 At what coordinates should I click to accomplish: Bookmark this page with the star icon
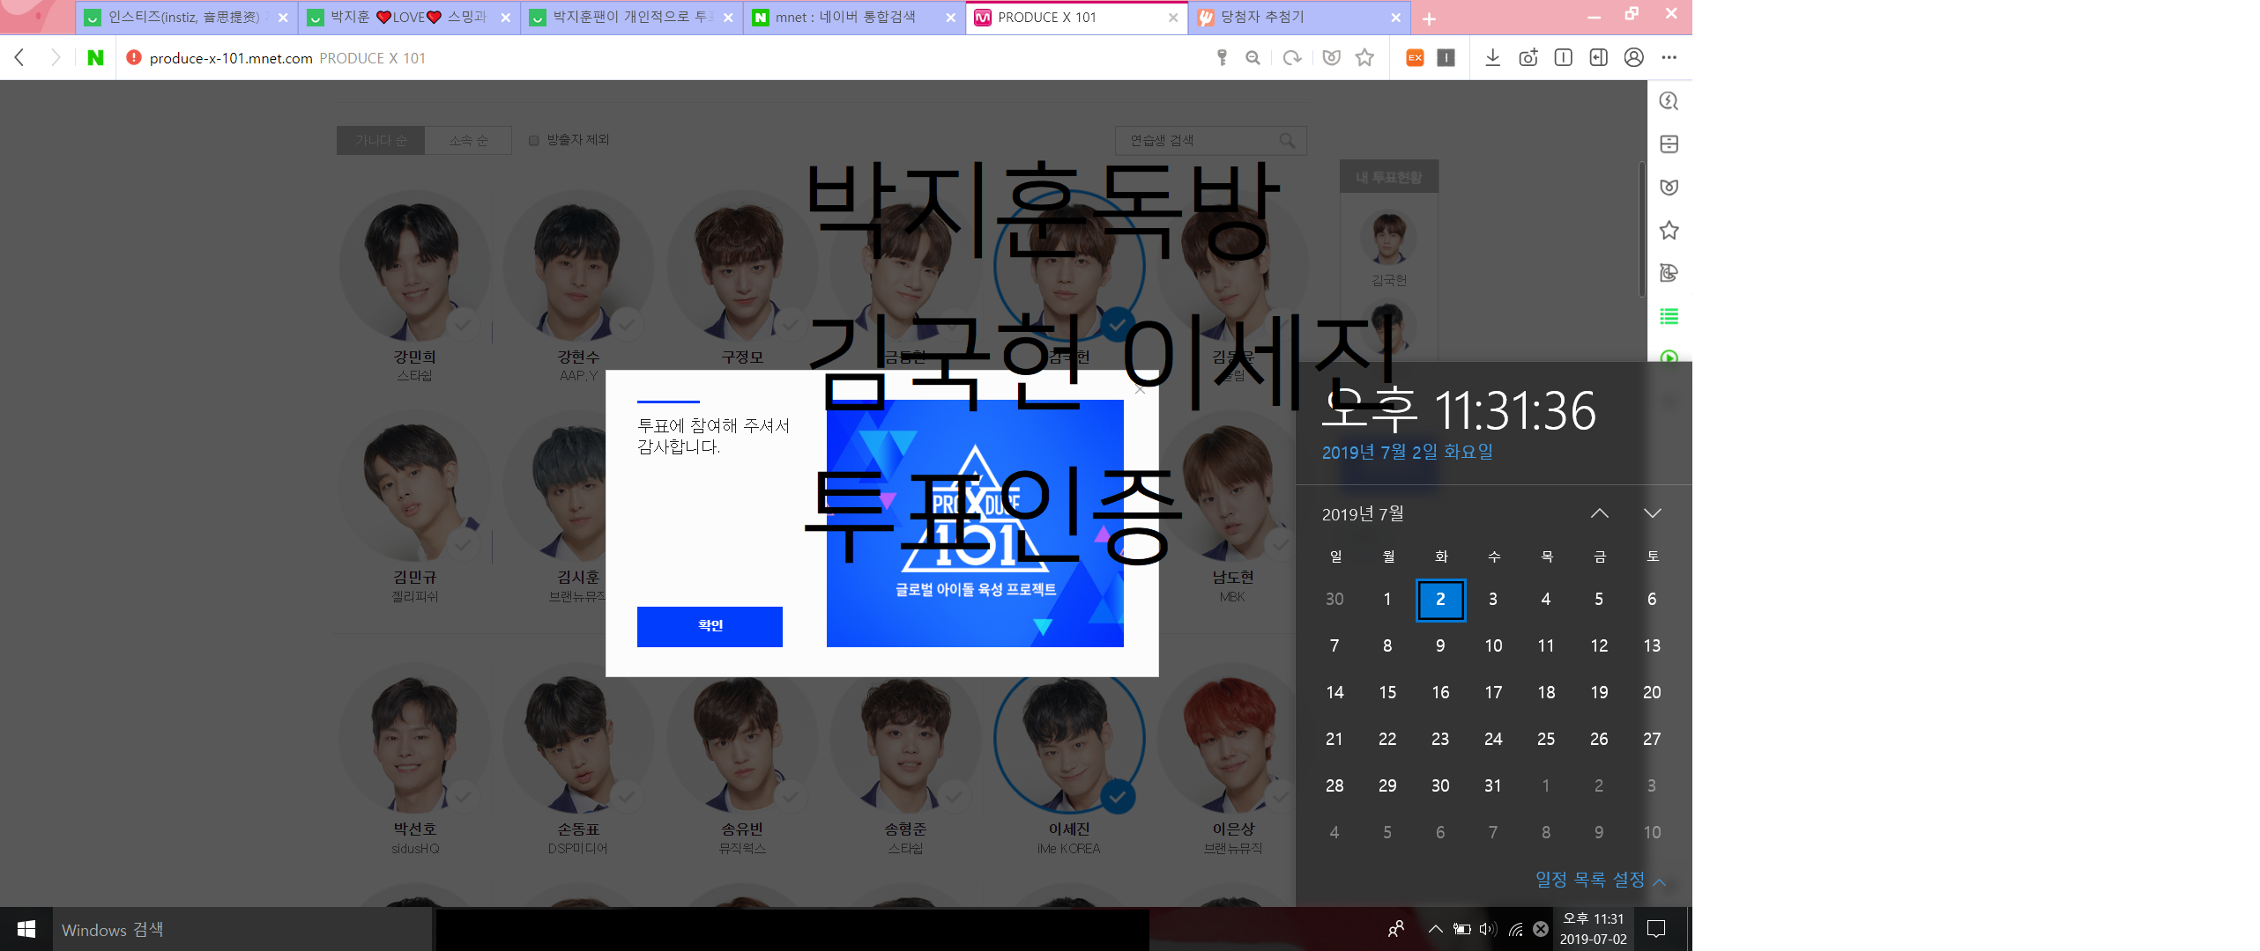pos(1364,58)
